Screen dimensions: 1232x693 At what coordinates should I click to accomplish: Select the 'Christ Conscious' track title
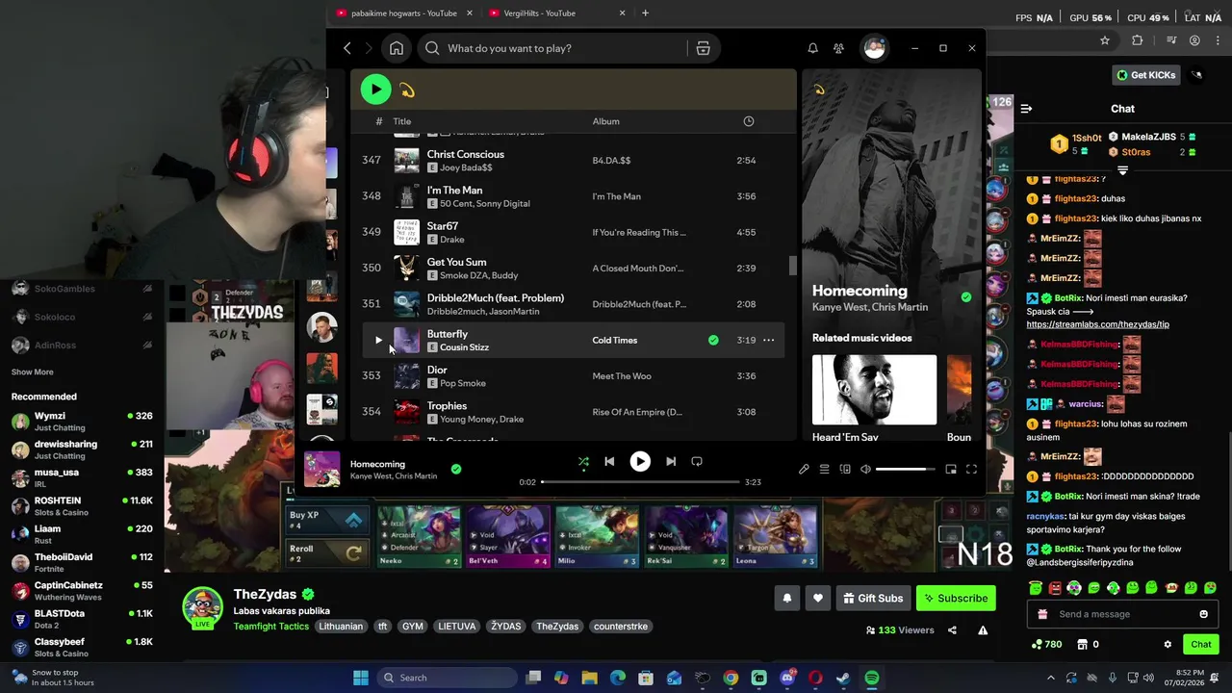tap(465, 154)
